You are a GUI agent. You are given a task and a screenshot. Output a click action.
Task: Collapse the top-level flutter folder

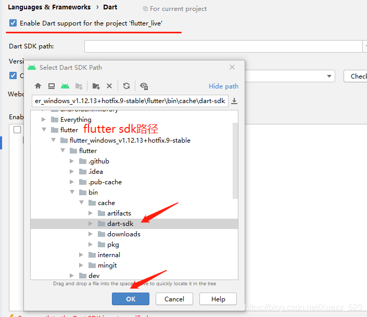(x=44, y=130)
